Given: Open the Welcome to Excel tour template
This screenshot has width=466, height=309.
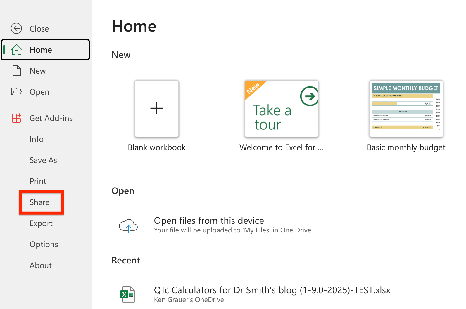Looking at the screenshot, I should 281,109.
